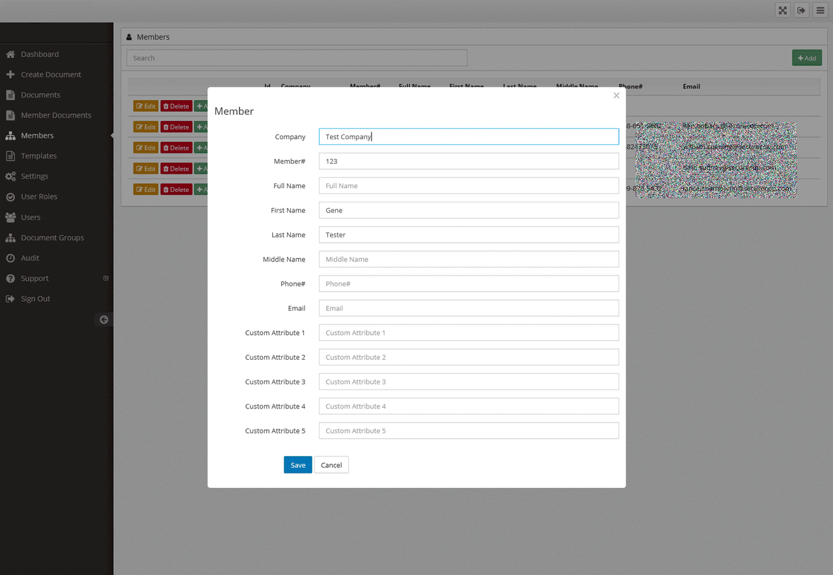
Task: Focus the Custom Attribute 5 input
Action: click(x=469, y=431)
